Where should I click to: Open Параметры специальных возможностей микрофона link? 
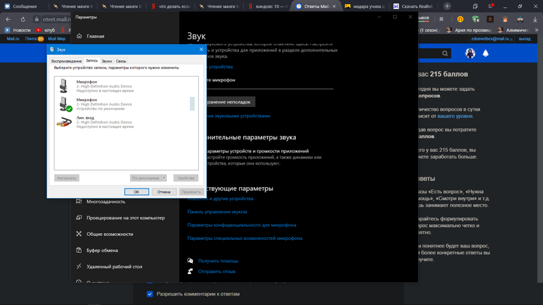click(x=245, y=238)
